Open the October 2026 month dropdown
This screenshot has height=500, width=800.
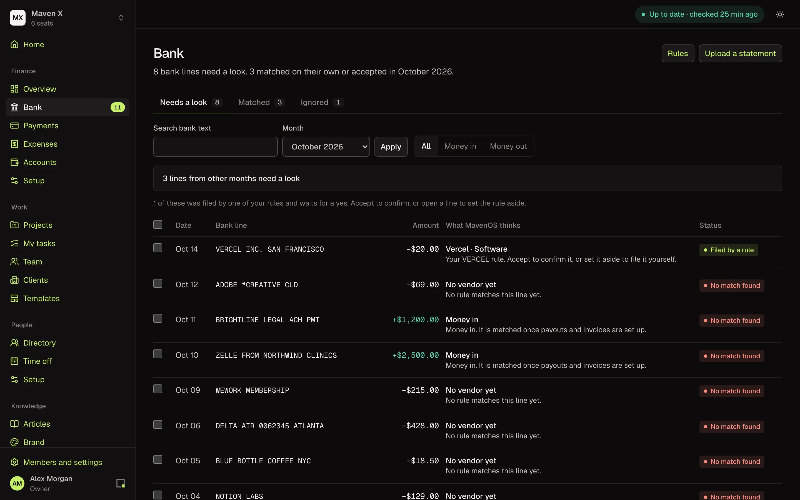point(326,146)
